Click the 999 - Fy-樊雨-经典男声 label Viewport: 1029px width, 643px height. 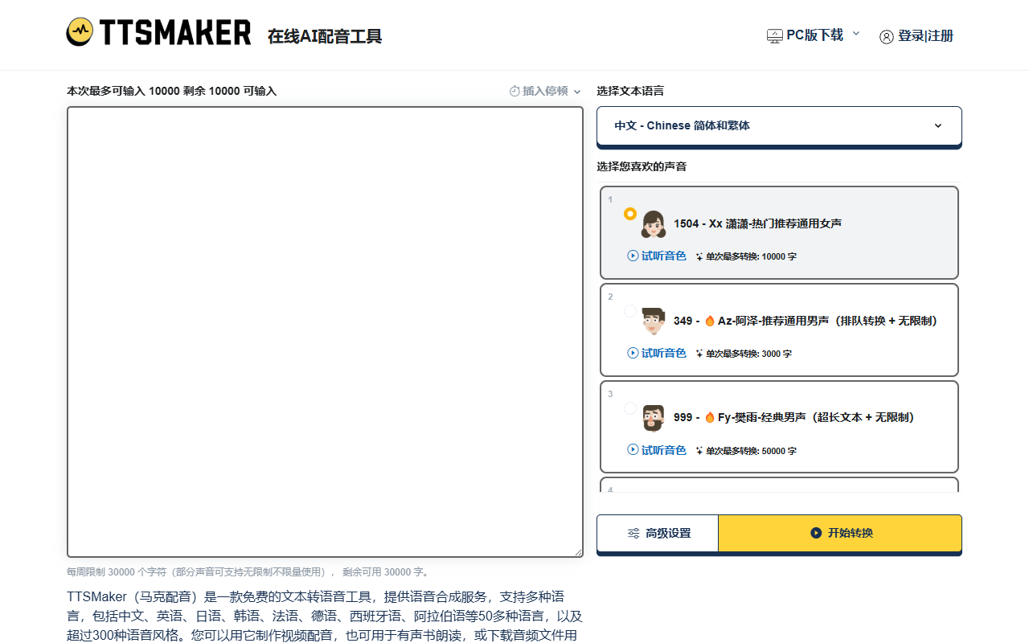(x=794, y=417)
